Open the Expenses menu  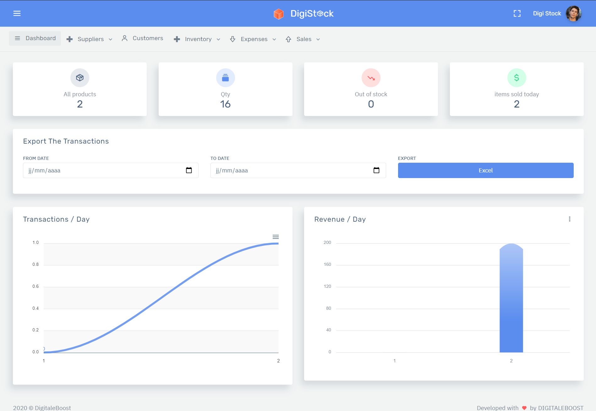pos(253,39)
